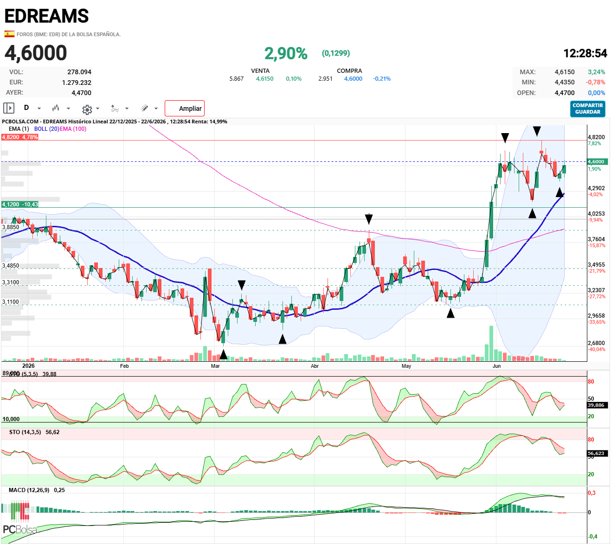Viewport: 611px width, 544px height.
Task: Click the EMA (100) indicator label
Action: click(73, 129)
